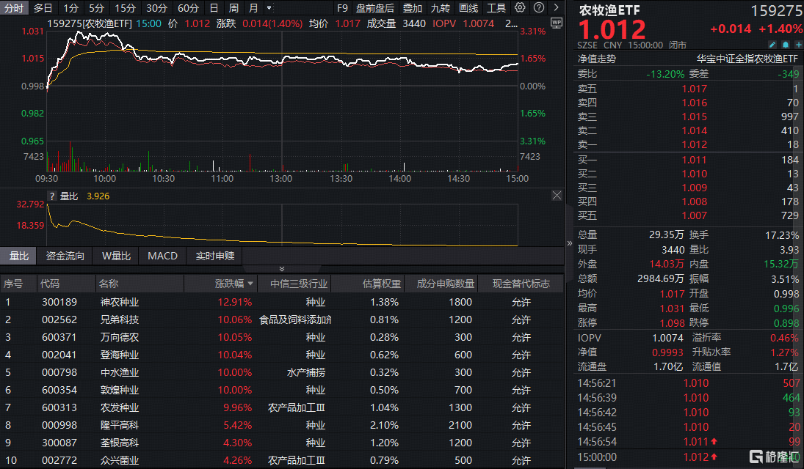This screenshot has width=804, height=469.
Task: Toggle 盘前盘后 pre/post market display
Action: point(375,8)
